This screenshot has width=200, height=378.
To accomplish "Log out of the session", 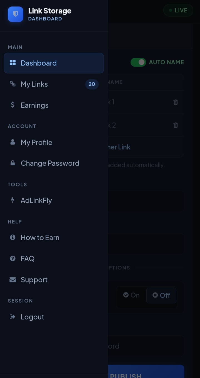I will tap(32, 317).
